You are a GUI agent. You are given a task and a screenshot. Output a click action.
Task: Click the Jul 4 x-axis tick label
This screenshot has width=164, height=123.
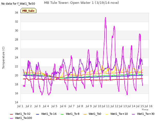46,106
